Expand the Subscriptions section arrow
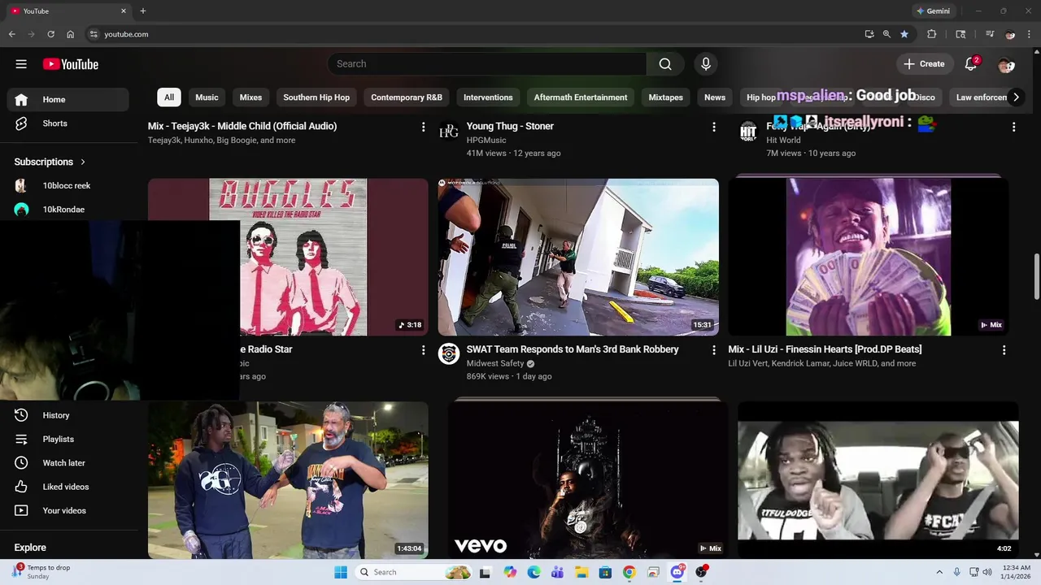This screenshot has width=1041, height=585. [x=83, y=162]
